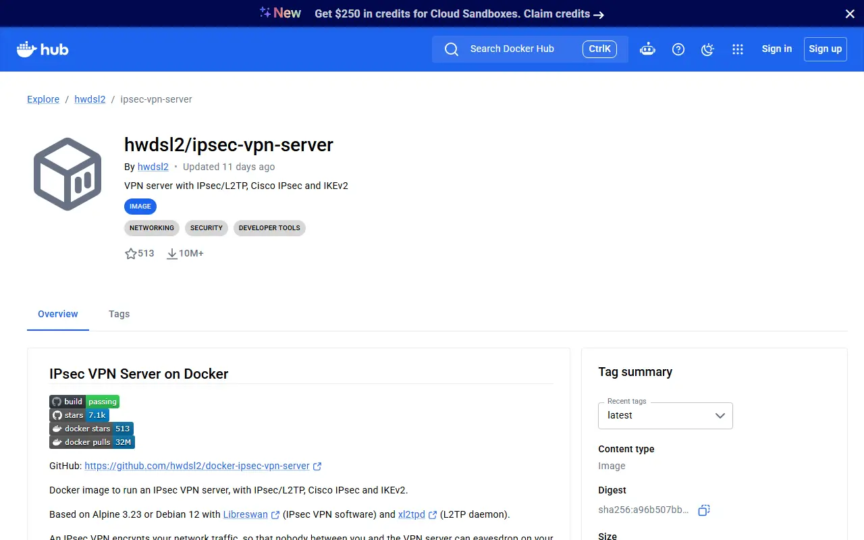Switch to the Overview tab
This screenshot has width=864, height=540.
(x=58, y=314)
